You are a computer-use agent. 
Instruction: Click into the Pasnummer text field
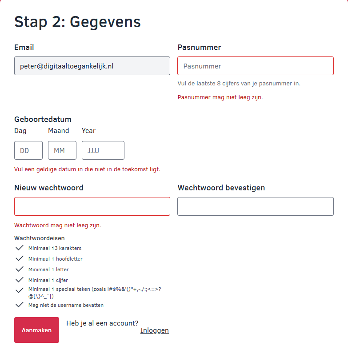point(256,66)
